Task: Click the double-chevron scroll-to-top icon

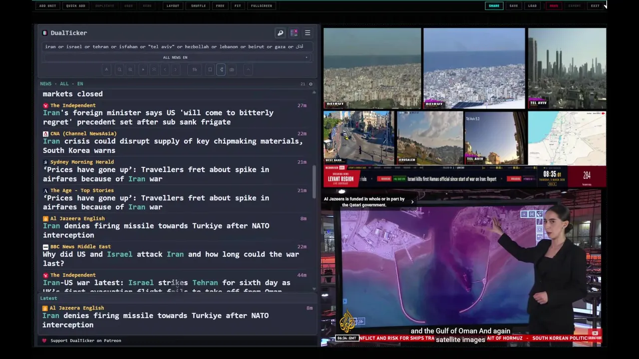Action: (x=154, y=70)
